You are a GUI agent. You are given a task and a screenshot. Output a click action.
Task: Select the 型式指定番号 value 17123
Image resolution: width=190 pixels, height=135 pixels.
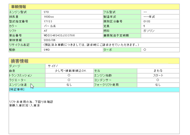pyautogui.click(x=48, y=21)
